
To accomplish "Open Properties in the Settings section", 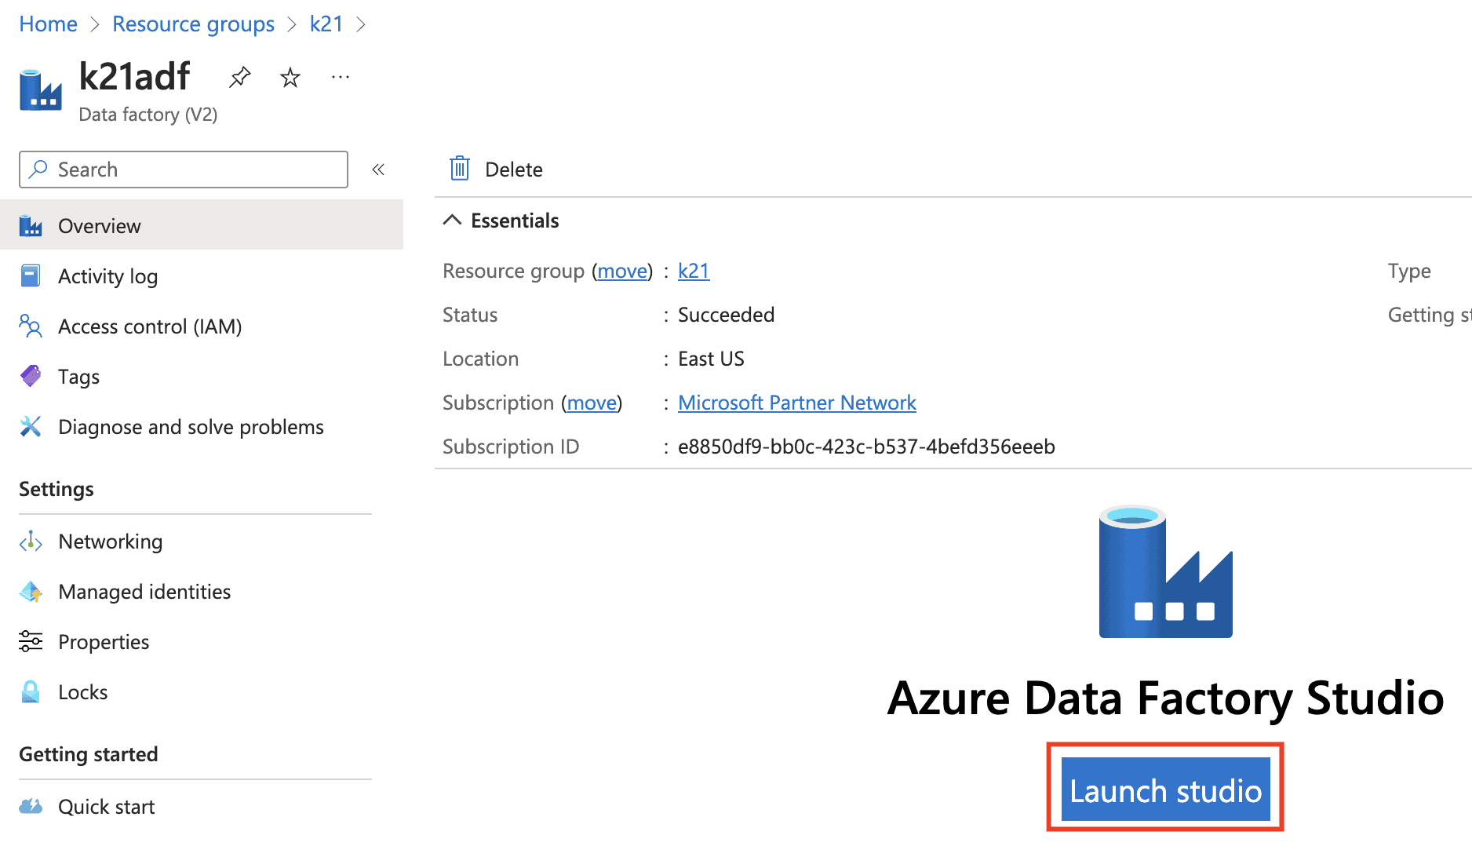I will click(103, 642).
